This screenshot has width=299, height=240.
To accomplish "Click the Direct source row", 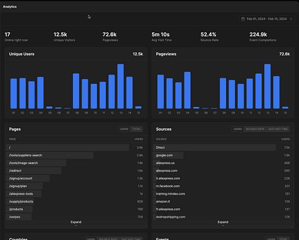I will click(x=223, y=147).
